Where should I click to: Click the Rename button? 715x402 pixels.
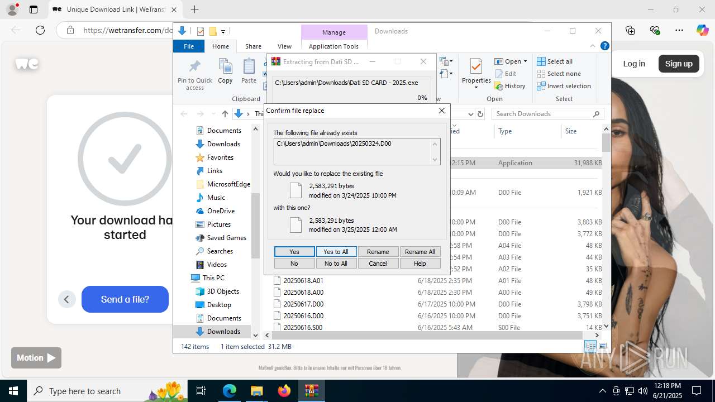click(378, 252)
